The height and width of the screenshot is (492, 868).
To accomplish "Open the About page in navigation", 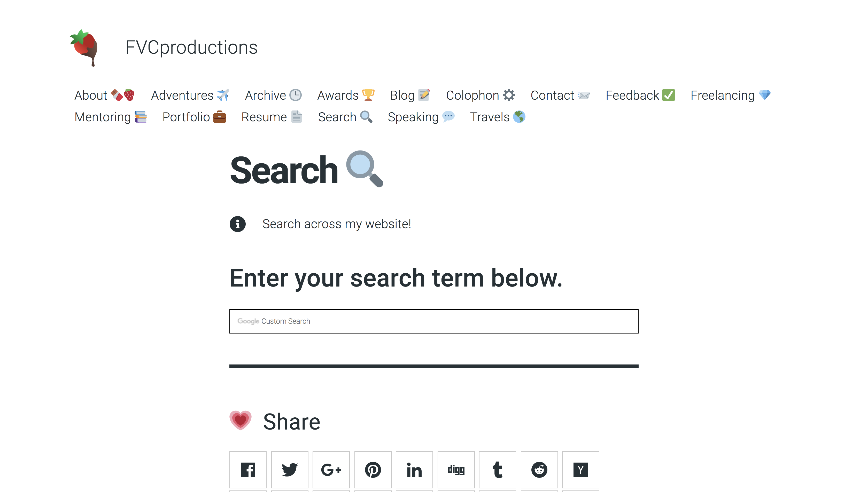I will point(104,95).
